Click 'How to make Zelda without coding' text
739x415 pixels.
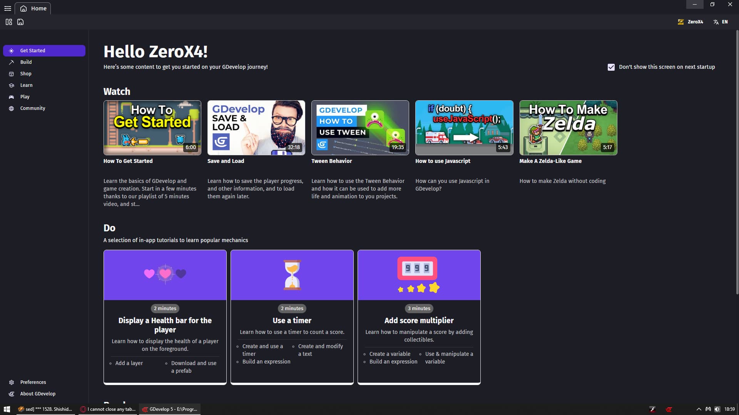coord(563,181)
